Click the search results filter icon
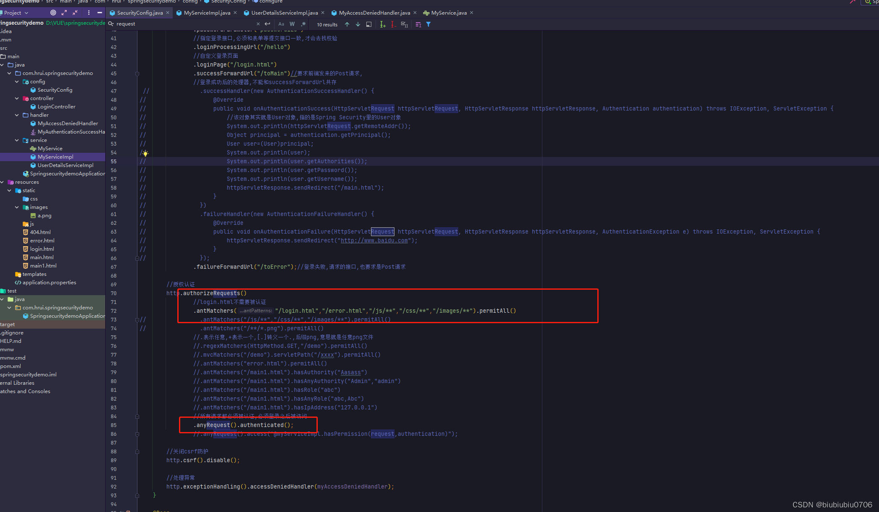This screenshot has height=512, width=879. 428,24
